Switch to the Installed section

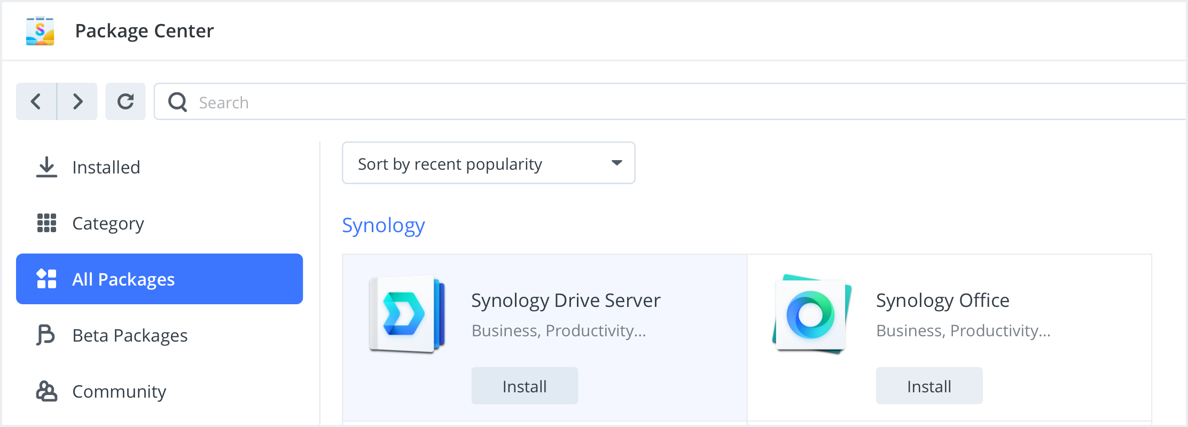click(106, 168)
